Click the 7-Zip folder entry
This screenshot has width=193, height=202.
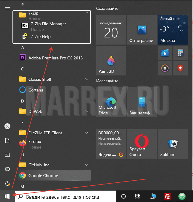click(x=51, y=16)
